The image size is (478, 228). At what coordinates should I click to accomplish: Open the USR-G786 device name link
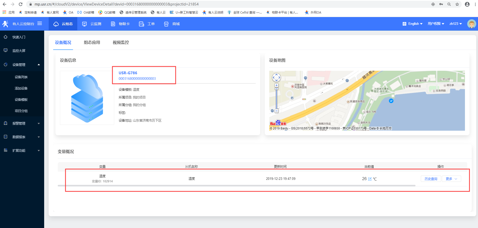[x=128, y=73]
